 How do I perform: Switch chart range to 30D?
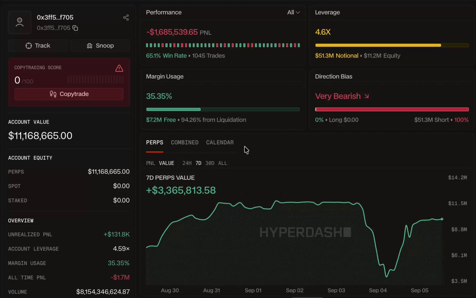click(210, 163)
